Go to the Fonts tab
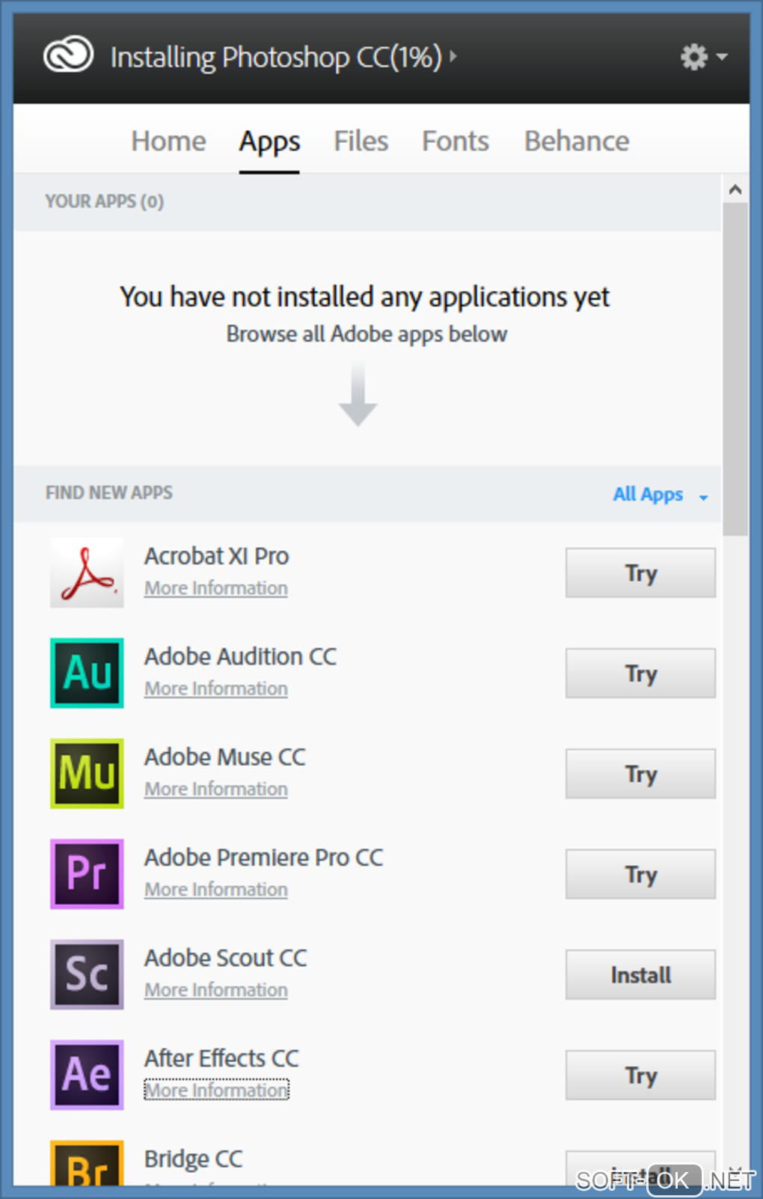The image size is (763, 1199). click(455, 141)
